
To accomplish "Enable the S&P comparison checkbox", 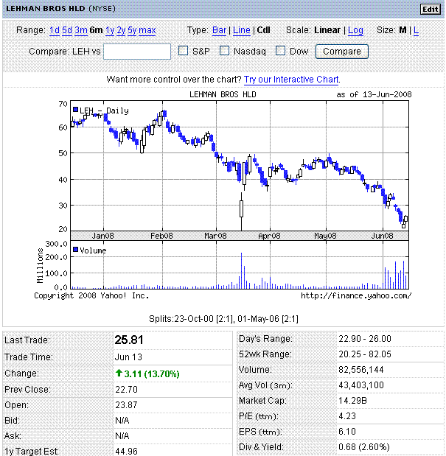I will (x=184, y=52).
